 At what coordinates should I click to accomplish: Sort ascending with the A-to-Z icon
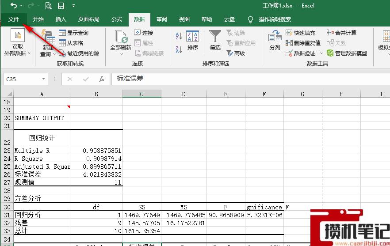(179, 36)
